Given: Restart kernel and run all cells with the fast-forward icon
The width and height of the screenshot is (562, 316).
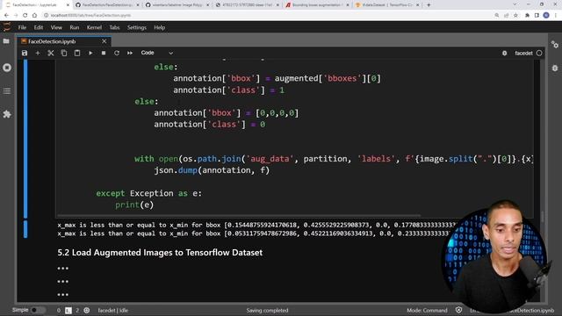Looking at the screenshot, I should click(130, 53).
